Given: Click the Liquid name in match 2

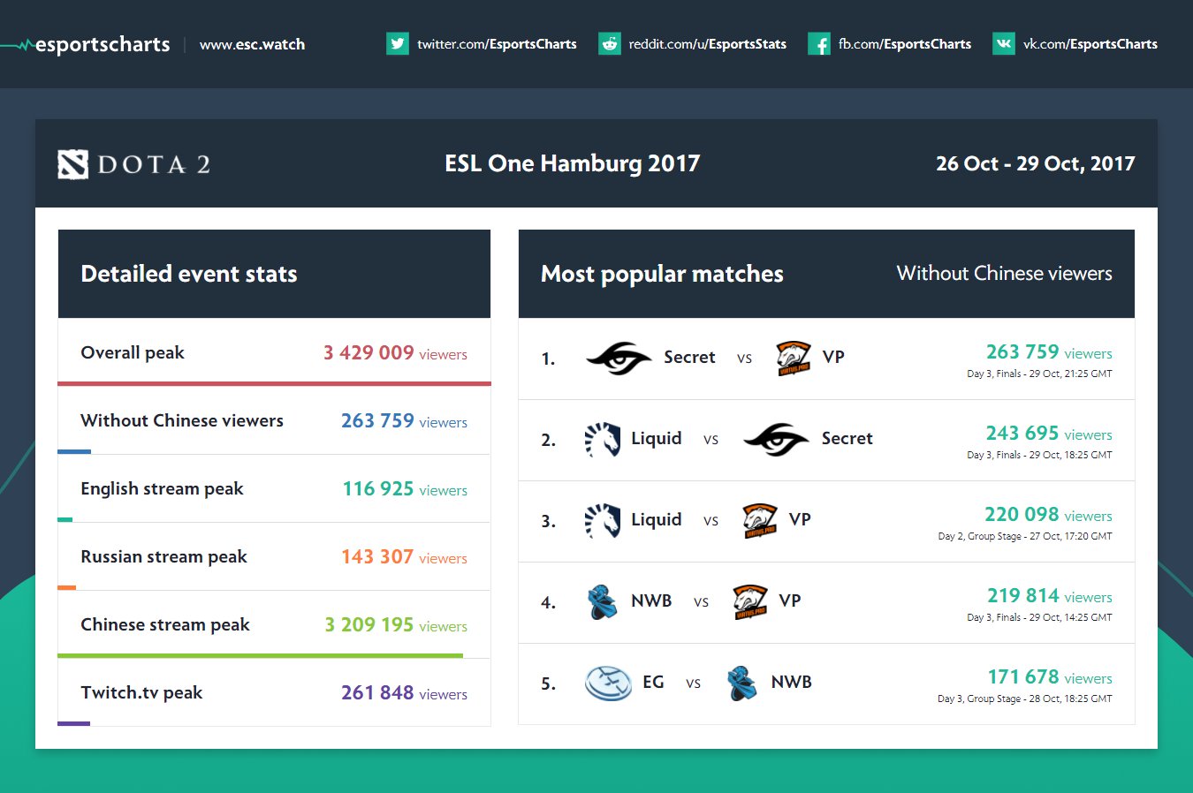Looking at the screenshot, I should point(657,438).
